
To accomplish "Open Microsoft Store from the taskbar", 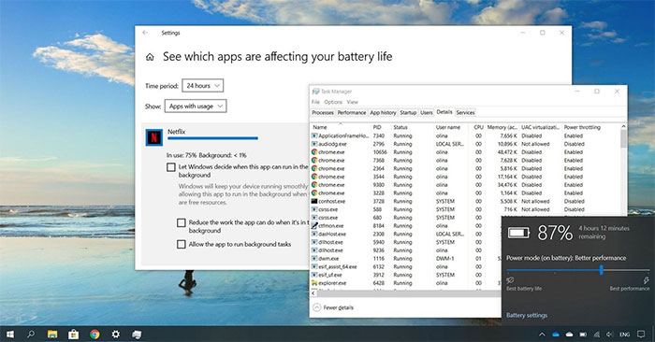I will point(74,335).
